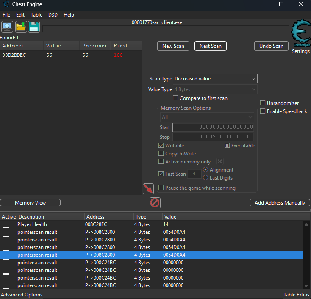This screenshot has width=311, height=299.
Task: Activate the Player Health entry checkbox
Action: point(6,224)
